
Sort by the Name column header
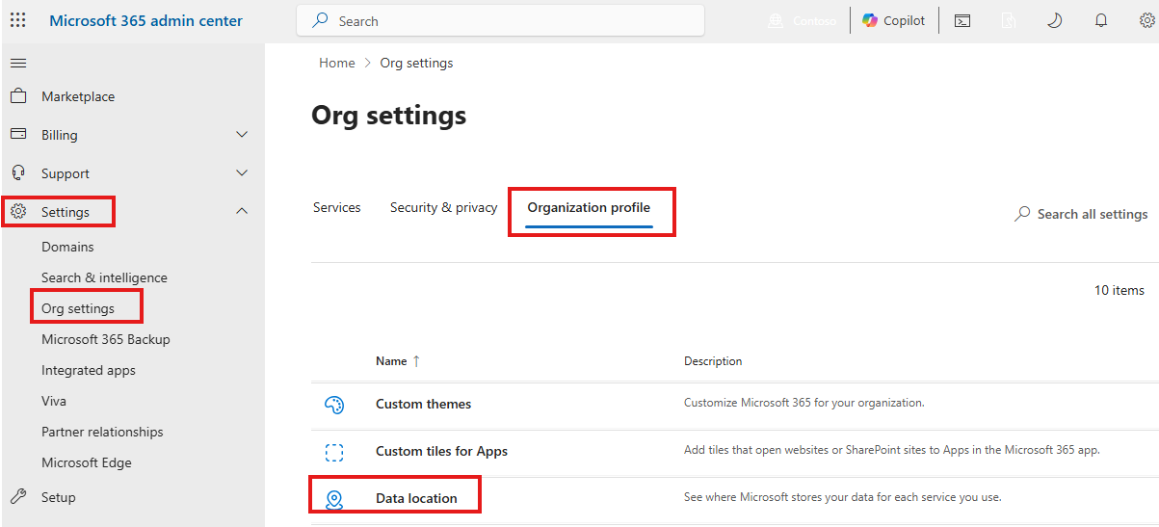[x=391, y=361]
